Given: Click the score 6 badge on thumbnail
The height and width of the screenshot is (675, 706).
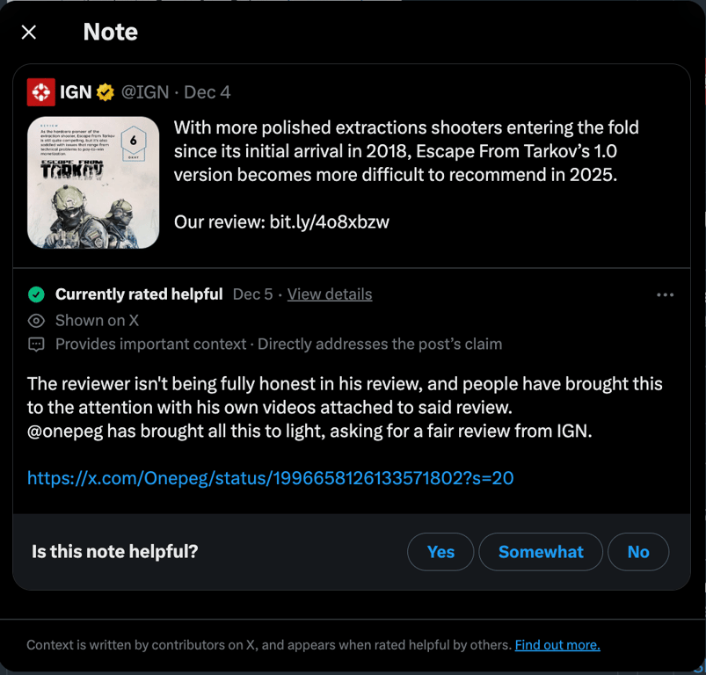Looking at the screenshot, I should coord(134,141).
